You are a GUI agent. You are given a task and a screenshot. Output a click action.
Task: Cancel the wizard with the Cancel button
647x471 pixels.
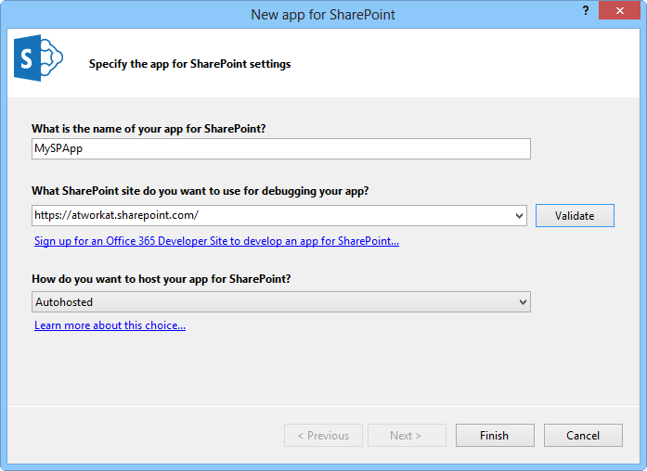(583, 436)
